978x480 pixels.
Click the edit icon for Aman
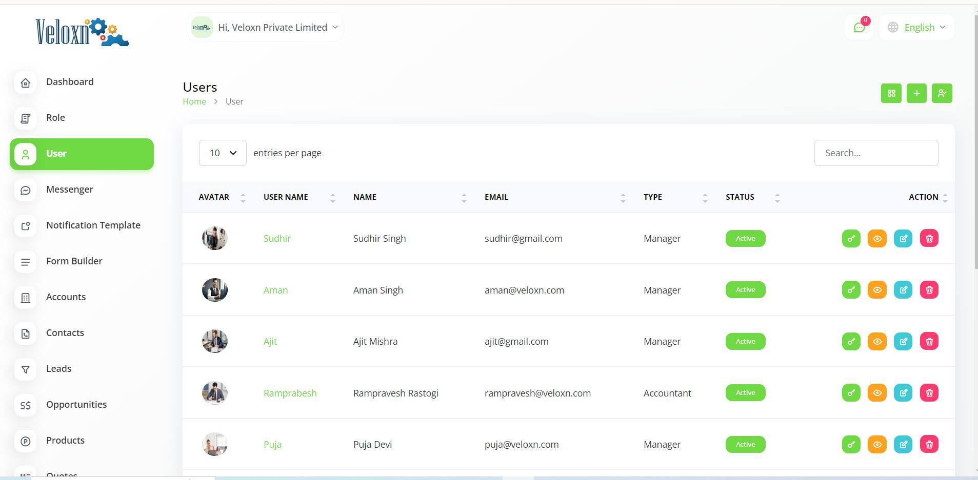tap(903, 290)
